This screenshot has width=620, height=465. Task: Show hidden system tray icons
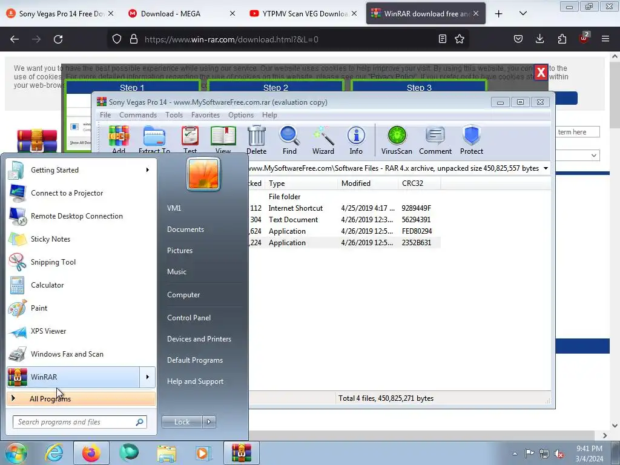(515, 454)
